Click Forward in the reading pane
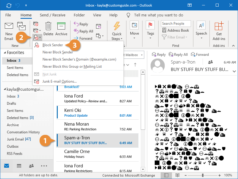This screenshot has width=238, height=179. point(200,55)
